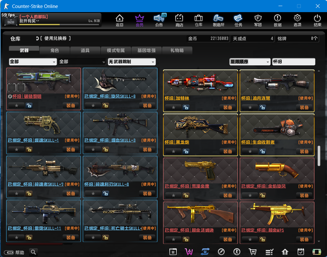Toggle the 帮助 help switch
The width and height of the screenshot is (327, 257).
(9, 253)
